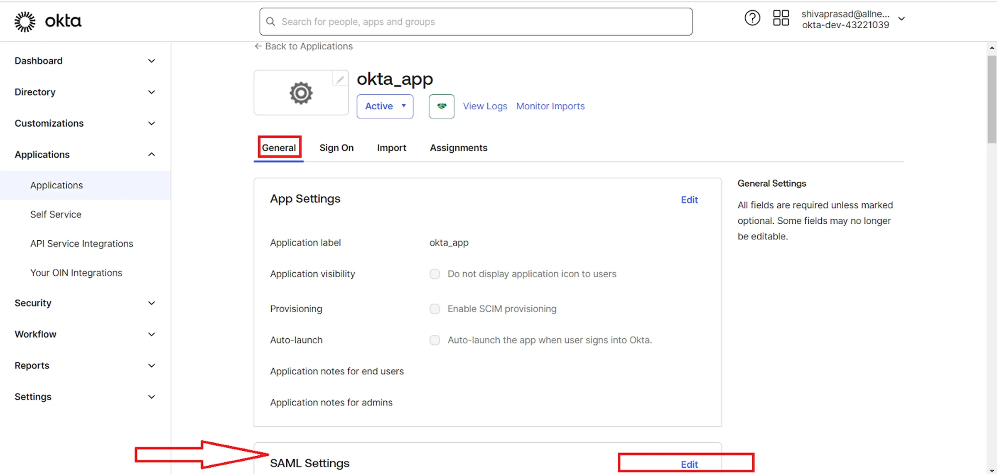This screenshot has width=997, height=474.
Task: Click the search magnifier icon
Action: [270, 22]
